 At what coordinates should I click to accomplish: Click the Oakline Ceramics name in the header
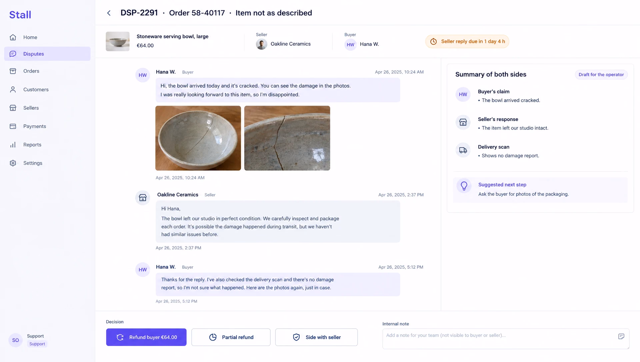291,44
